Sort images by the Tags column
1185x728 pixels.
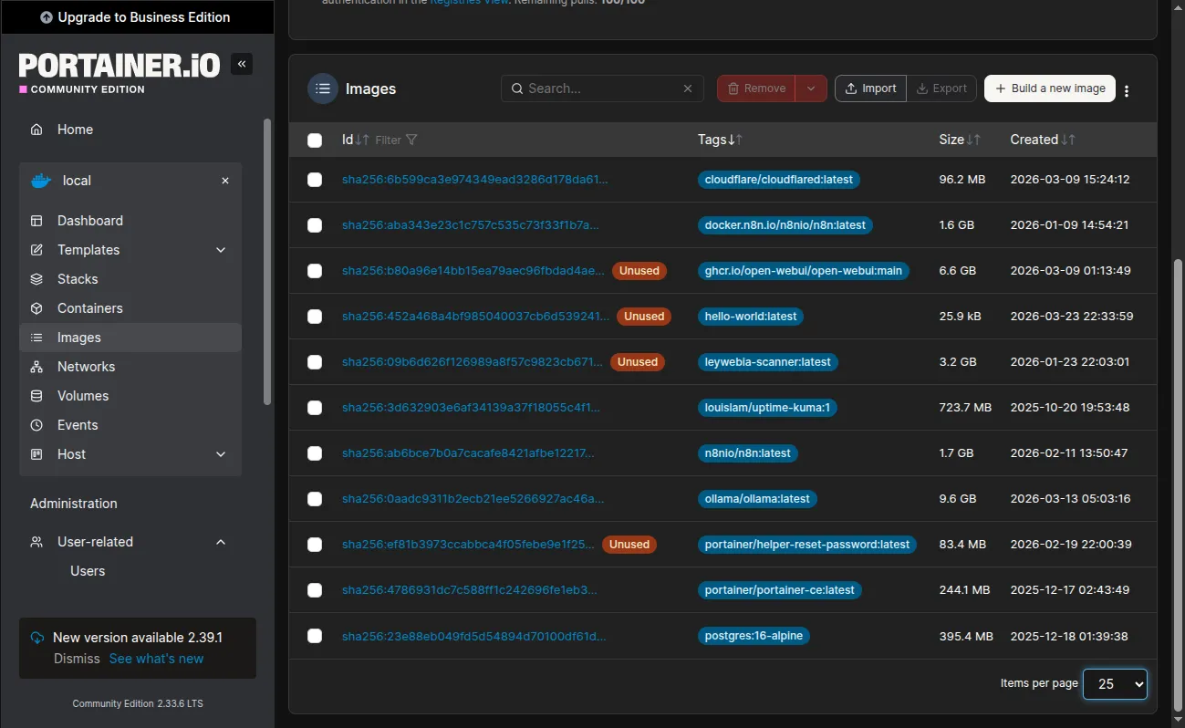click(721, 140)
